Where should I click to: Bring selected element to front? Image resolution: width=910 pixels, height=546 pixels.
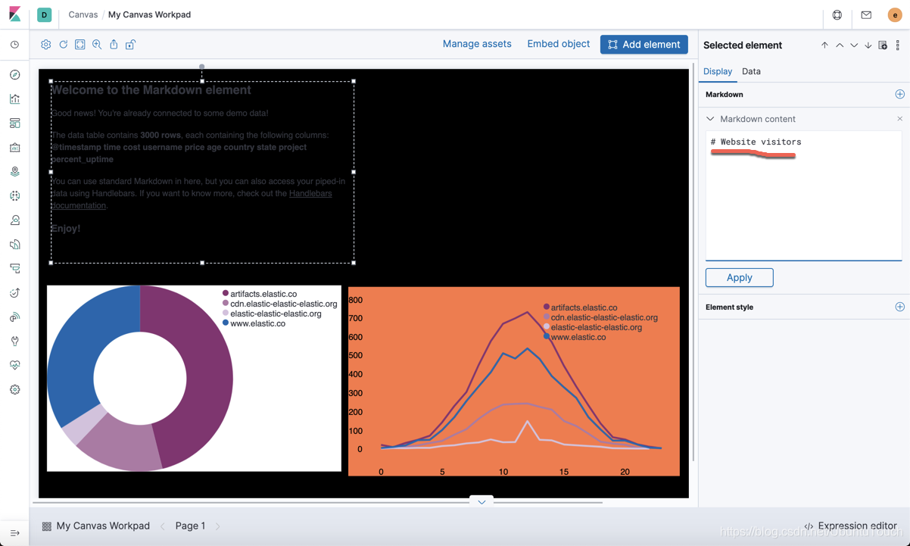click(824, 45)
